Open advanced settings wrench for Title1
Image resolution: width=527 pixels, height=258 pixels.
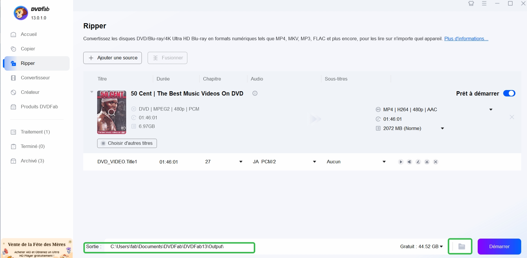[x=410, y=162]
